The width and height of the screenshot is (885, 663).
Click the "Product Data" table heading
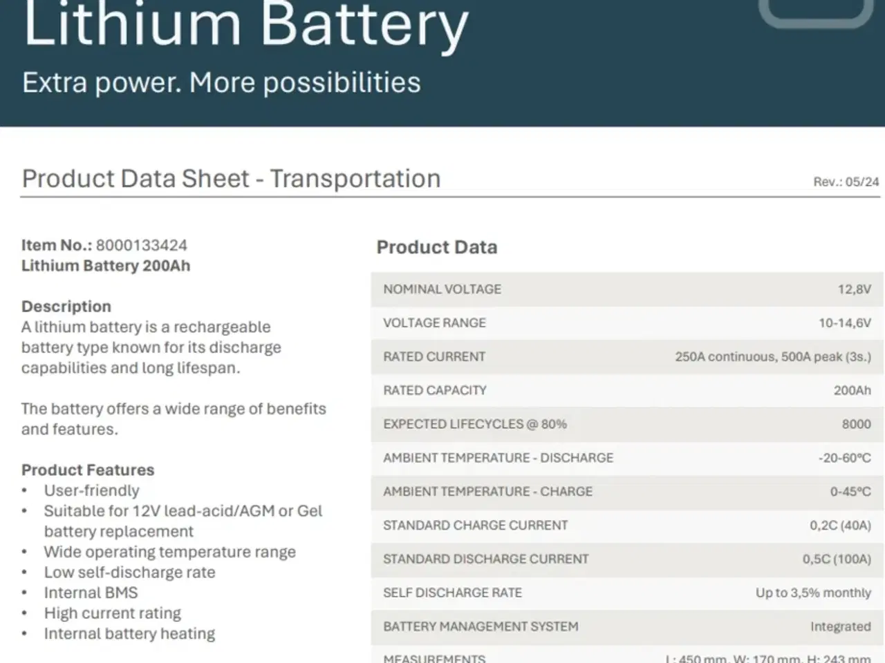436,247
